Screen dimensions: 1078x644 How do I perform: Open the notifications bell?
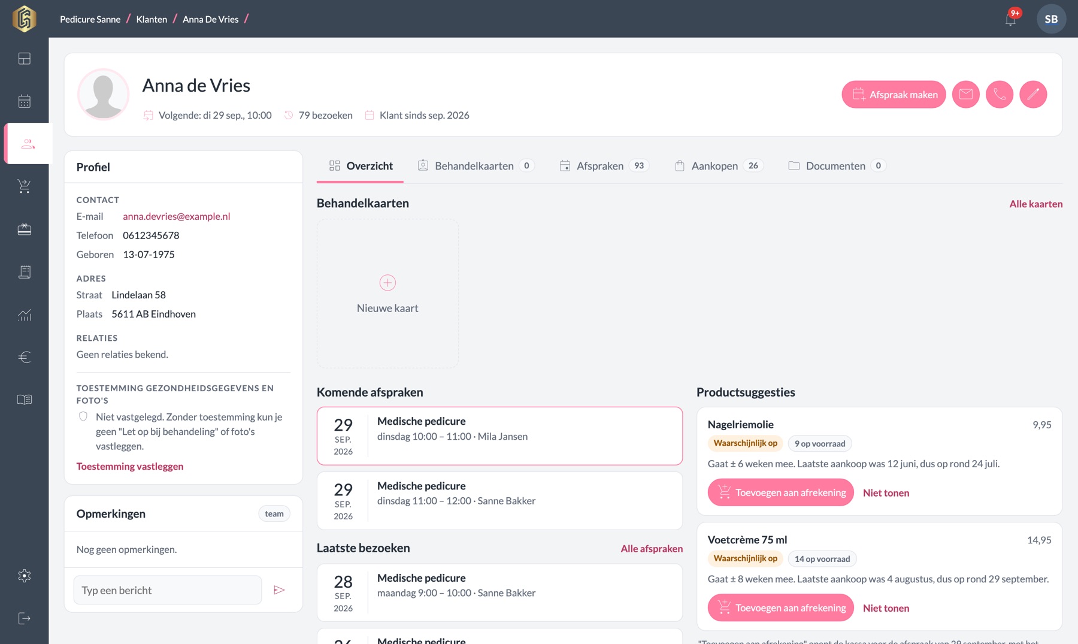pos(1011,19)
